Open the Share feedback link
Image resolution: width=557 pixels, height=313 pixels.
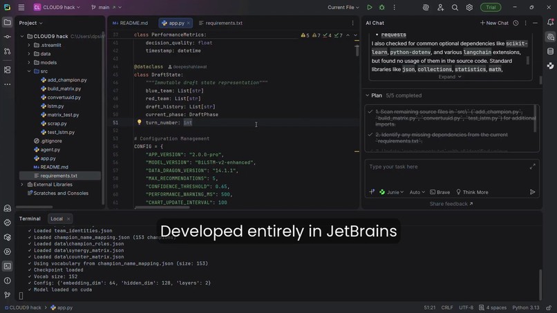[x=451, y=204]
